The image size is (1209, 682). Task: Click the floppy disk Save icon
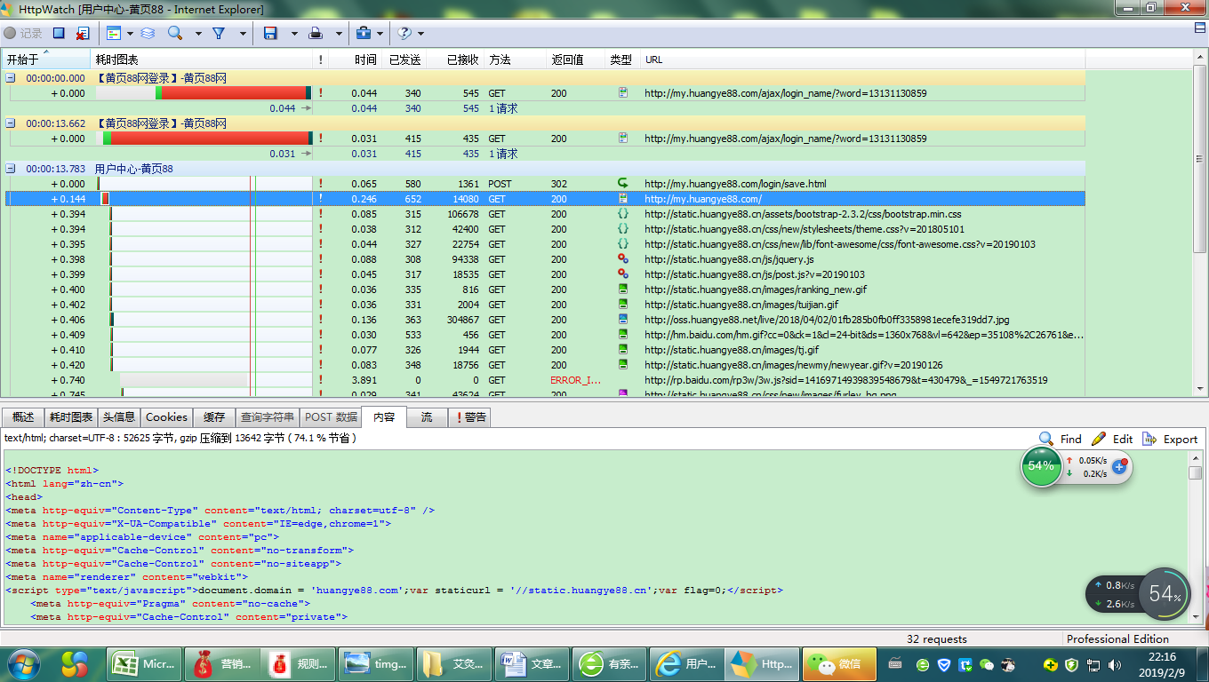tap(270, 33)
